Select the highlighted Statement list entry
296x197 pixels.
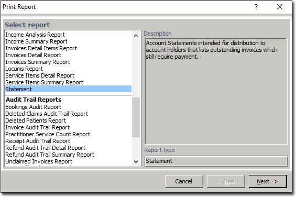(x=68, y=89)
